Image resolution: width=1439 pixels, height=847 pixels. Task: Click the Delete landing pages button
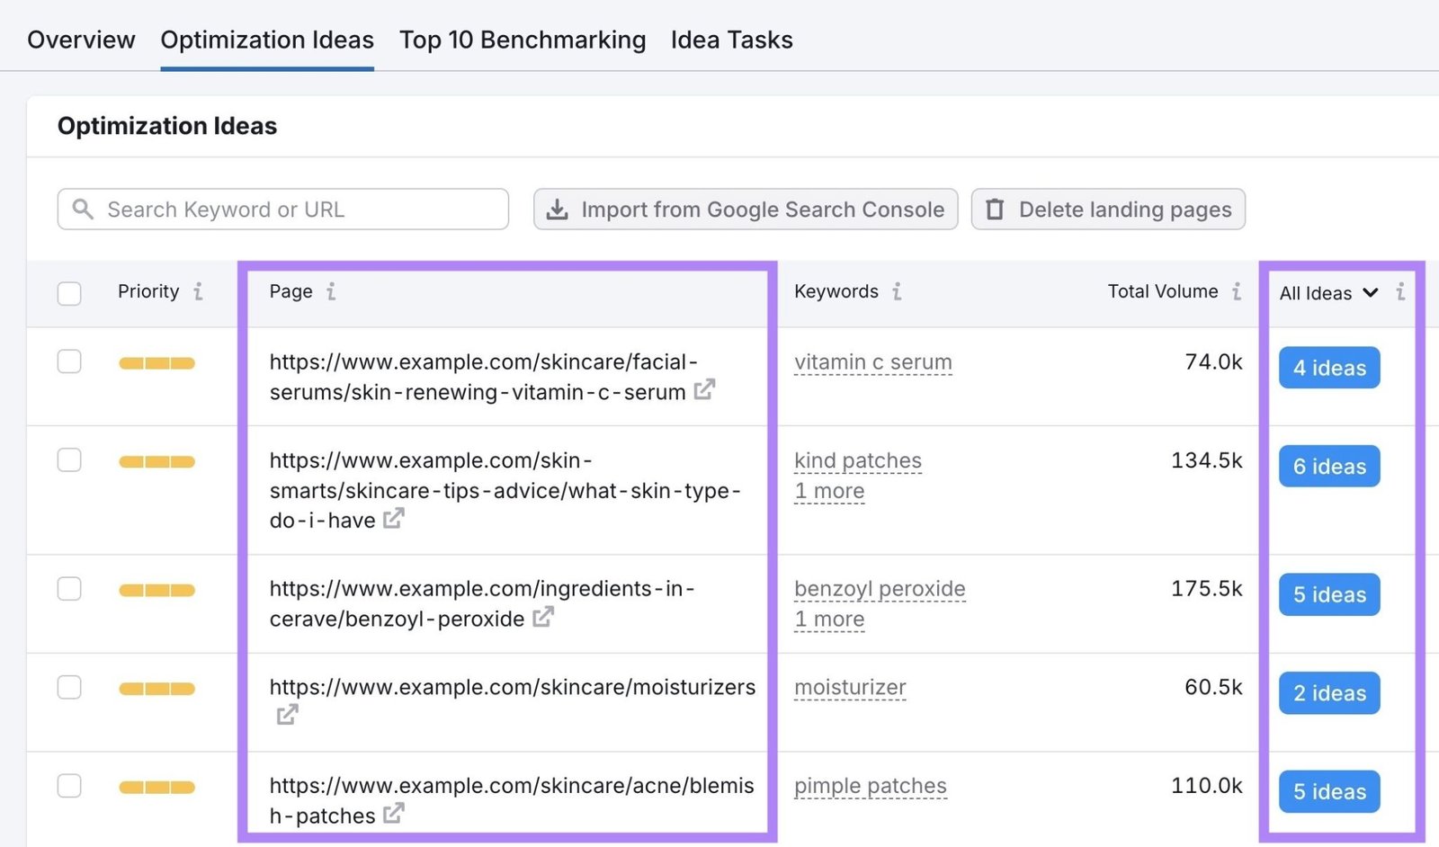1108,209
